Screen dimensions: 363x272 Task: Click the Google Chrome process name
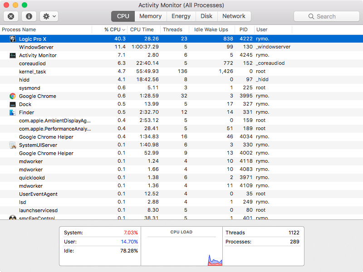[x=38, y=96]
